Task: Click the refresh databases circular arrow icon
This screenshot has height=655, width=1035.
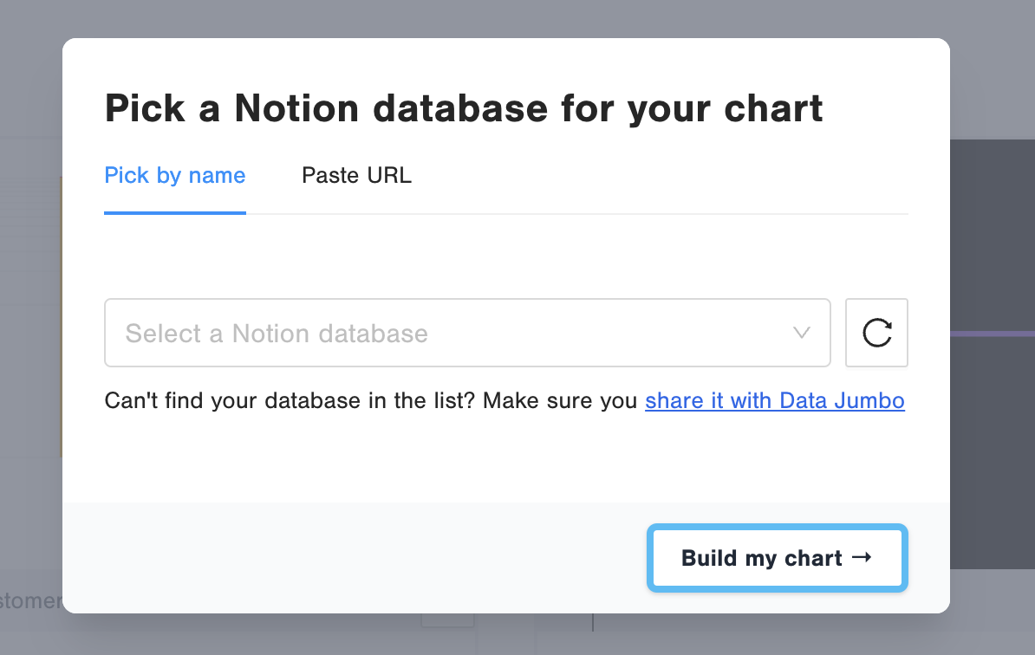Action: coord(876,333)
